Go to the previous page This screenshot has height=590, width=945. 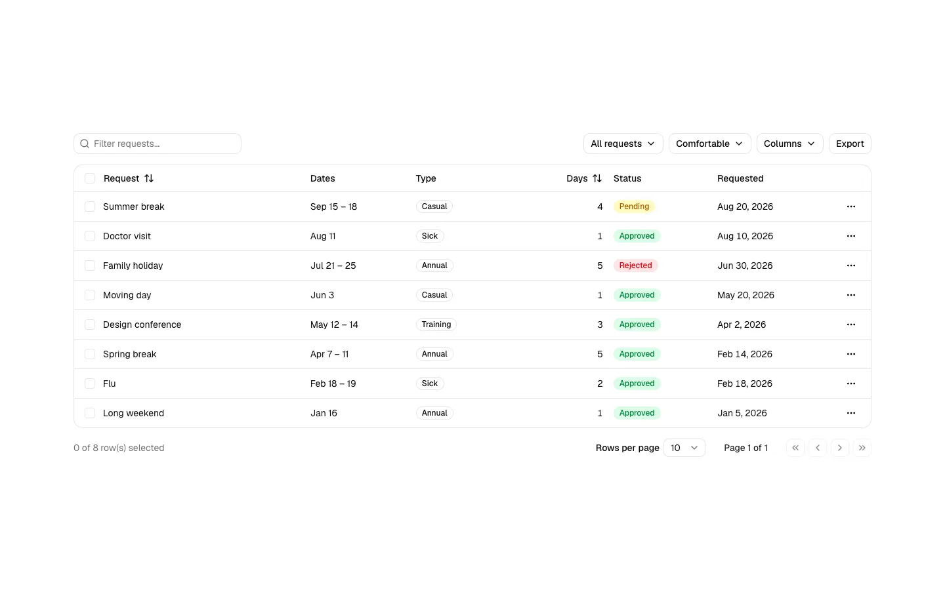(818, 448)
